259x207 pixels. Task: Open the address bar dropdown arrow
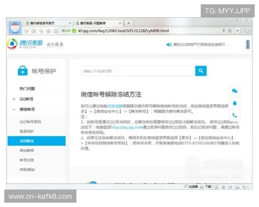pos(237,31)
